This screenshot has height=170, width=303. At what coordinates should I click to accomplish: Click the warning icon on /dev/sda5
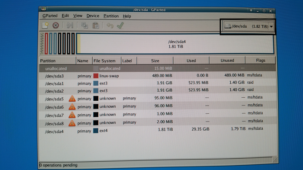(x=72, y=99)
